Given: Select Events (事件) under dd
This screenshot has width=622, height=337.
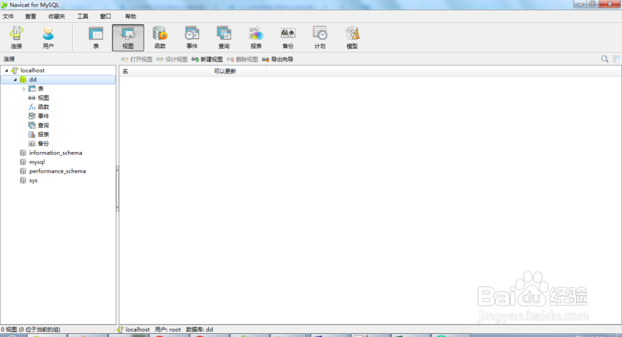Looking at the screenshot, I should pos(44,116).
